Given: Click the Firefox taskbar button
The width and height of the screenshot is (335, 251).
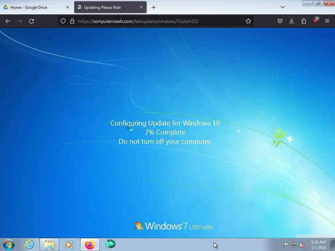Looking at the screenshot, I should pos(90,244).
